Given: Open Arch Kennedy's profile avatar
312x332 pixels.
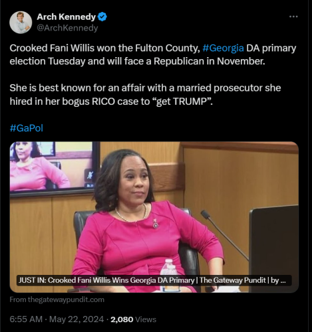Looking at the screenshot, I should [x=21, y=23].
